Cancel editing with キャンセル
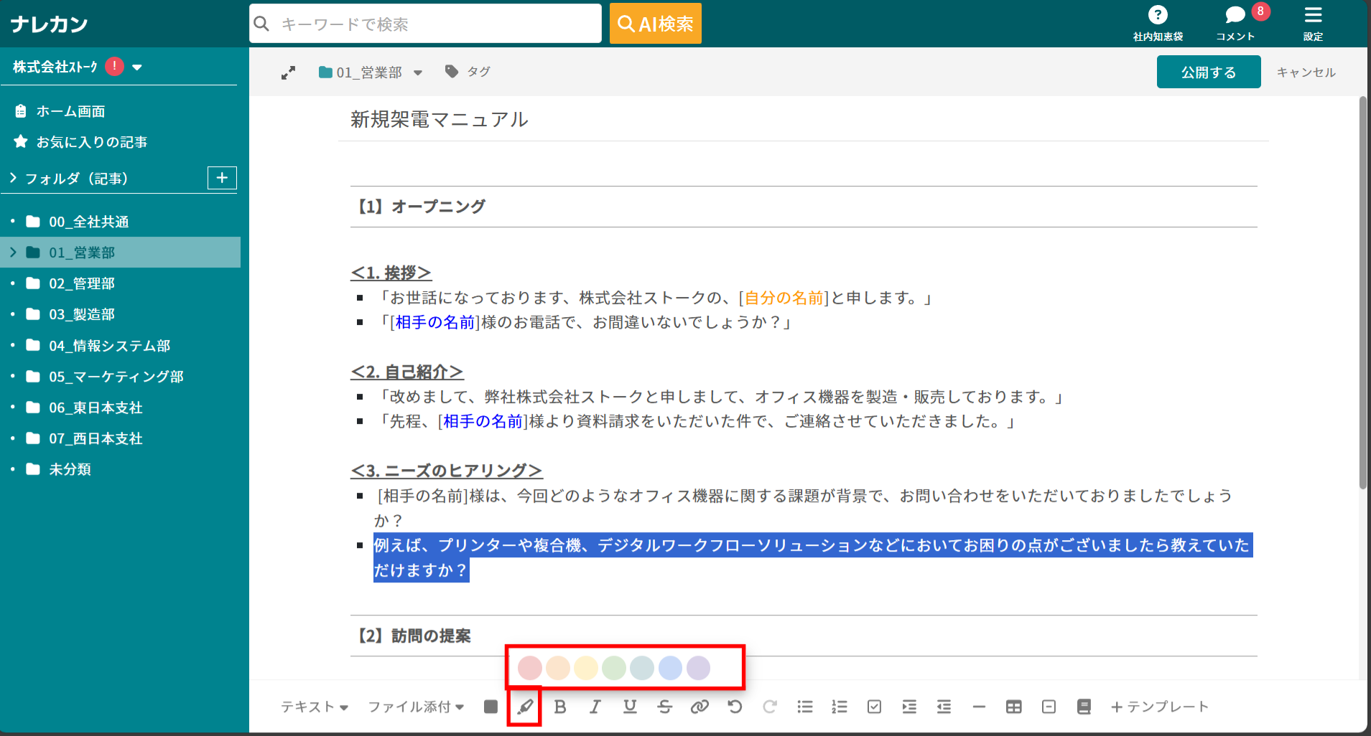The height and width of the screenshot is (736, 1371). pyautogui.click(x=1306, y=72)
